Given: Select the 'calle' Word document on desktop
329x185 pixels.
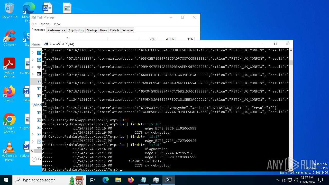Looking at the screenshot, I should pyautogui.click(x=26, y=94).
